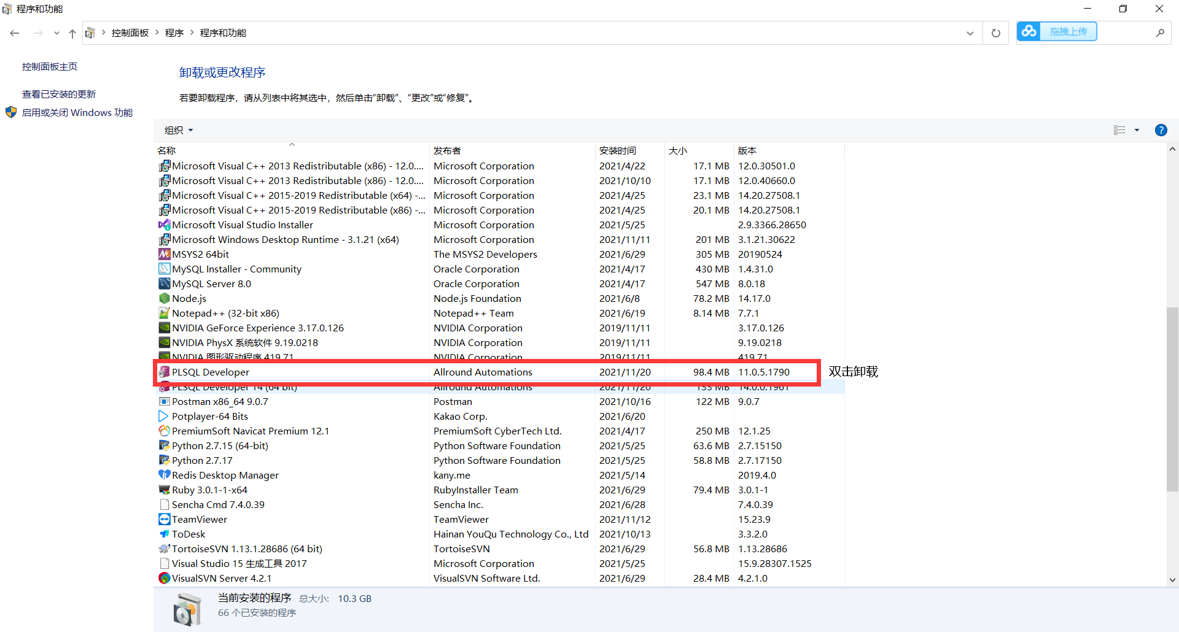The width and height of the screenshot is (1179, 632).
Task: Open recent locations dropdown arrow
Action: coord(56,33)
